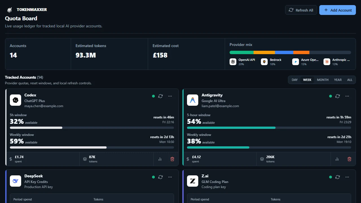Click blue Azure segment of provider mix bar
Screen dimensions: 361x203
tap(284, 52)
